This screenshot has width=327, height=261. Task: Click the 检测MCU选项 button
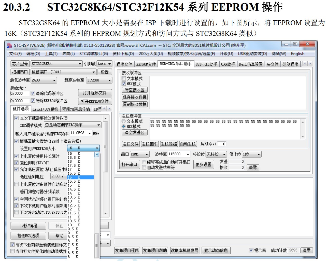(x=28, y=236)
